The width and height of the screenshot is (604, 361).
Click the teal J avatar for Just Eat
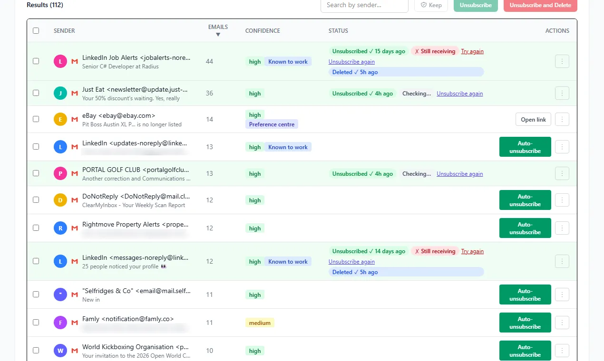pos(60,93)
